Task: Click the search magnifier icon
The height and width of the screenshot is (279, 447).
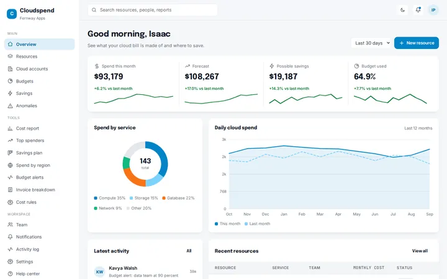Action: click(94, 10)
